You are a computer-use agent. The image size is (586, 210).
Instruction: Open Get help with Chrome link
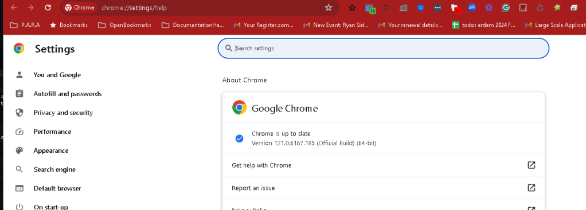384,165
